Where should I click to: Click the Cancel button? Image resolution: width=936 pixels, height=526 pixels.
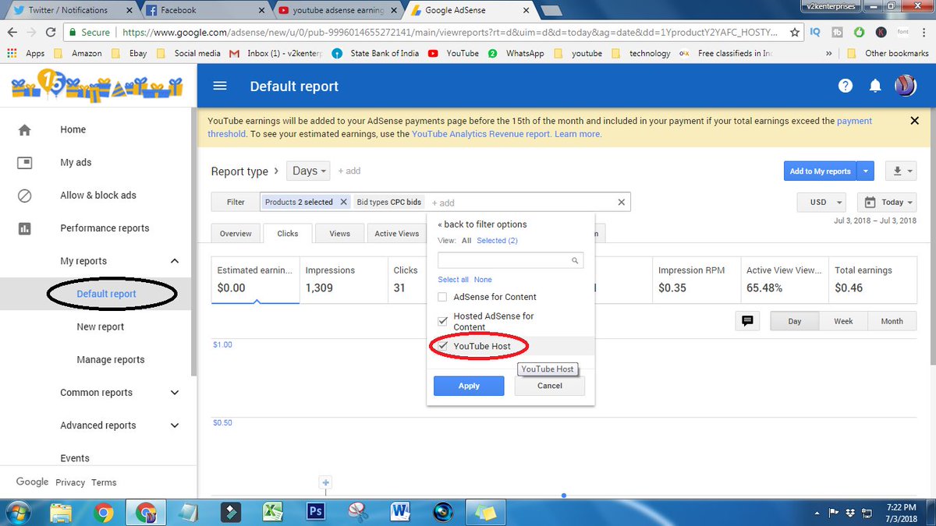(x=549, y=386)
